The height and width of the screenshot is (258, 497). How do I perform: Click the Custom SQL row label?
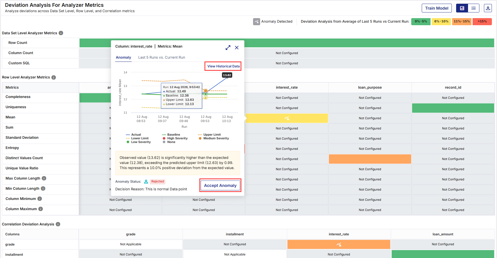(x=19, y=63)
